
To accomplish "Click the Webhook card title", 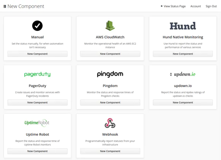I will point(110,134).
